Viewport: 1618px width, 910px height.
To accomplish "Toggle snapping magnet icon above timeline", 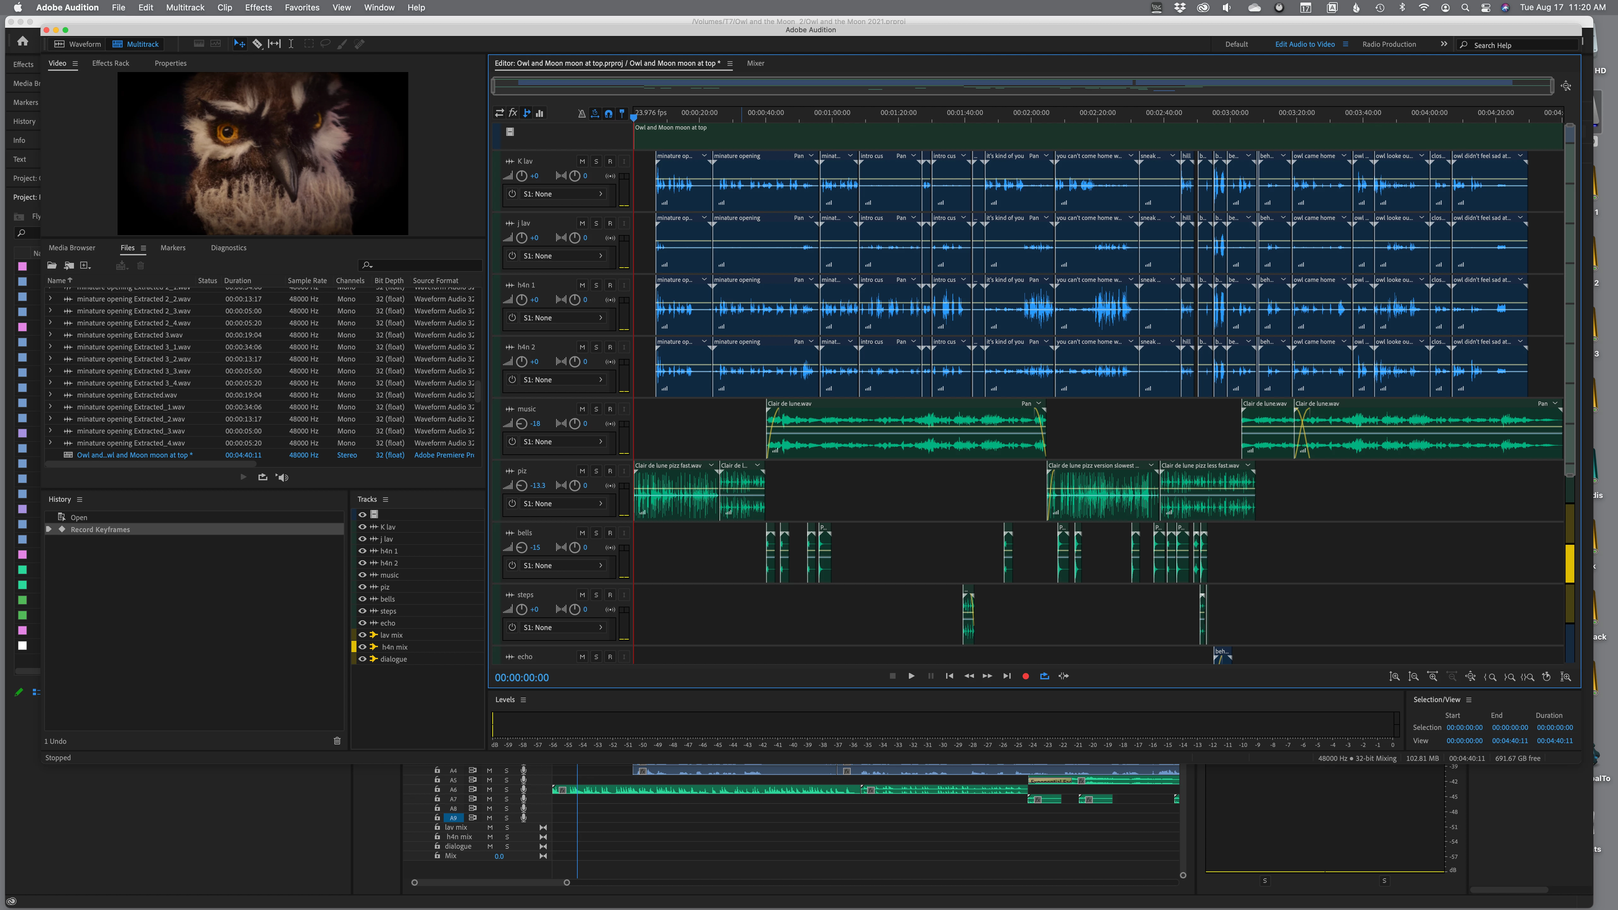I will point(608,114).
